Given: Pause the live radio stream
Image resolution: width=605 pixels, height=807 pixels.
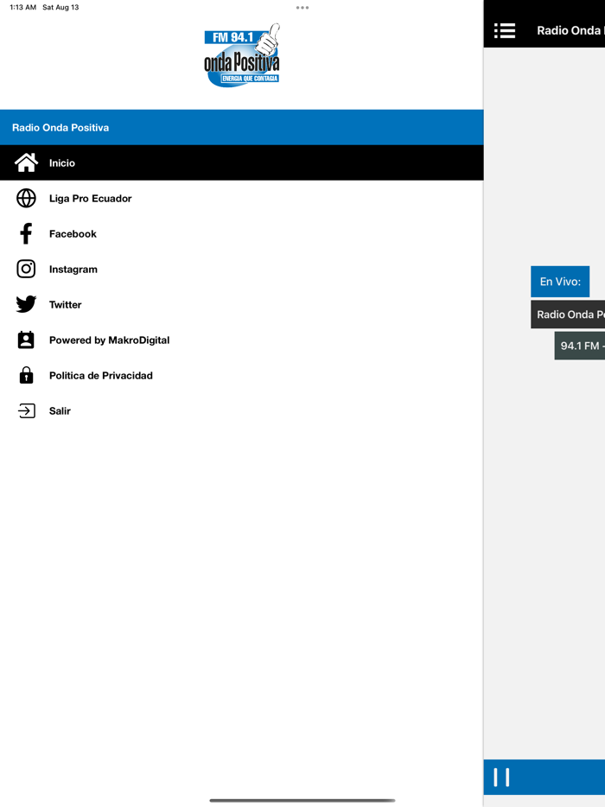Looking at the screenshot, I should (501, 777).
